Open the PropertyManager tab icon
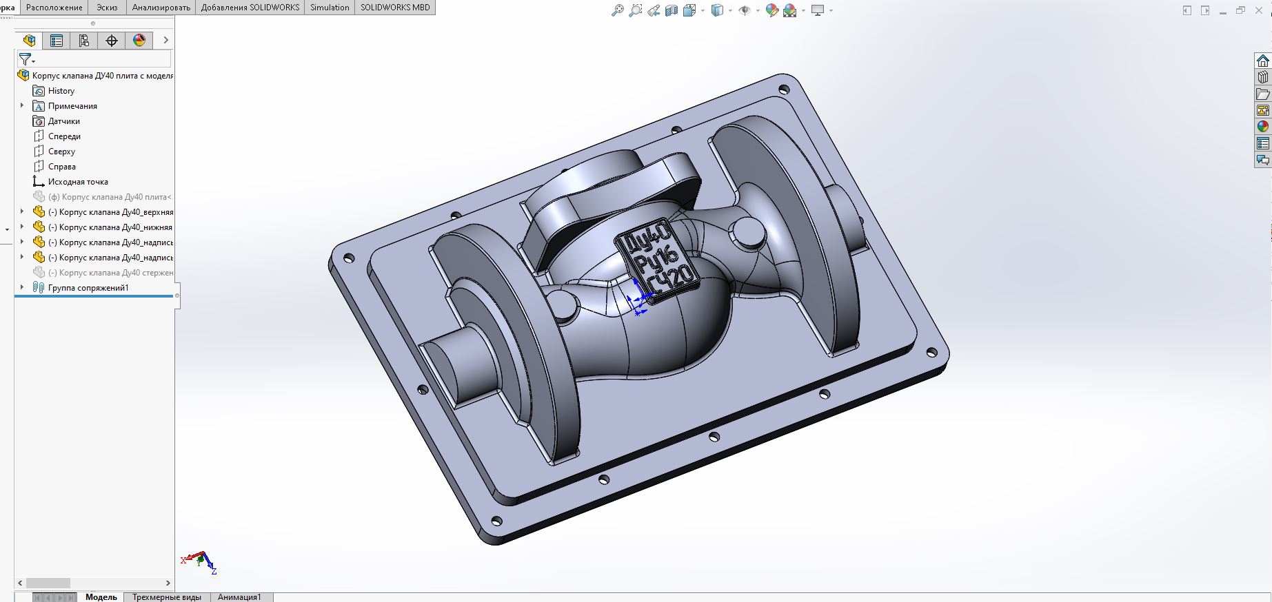 coord(57,41)
